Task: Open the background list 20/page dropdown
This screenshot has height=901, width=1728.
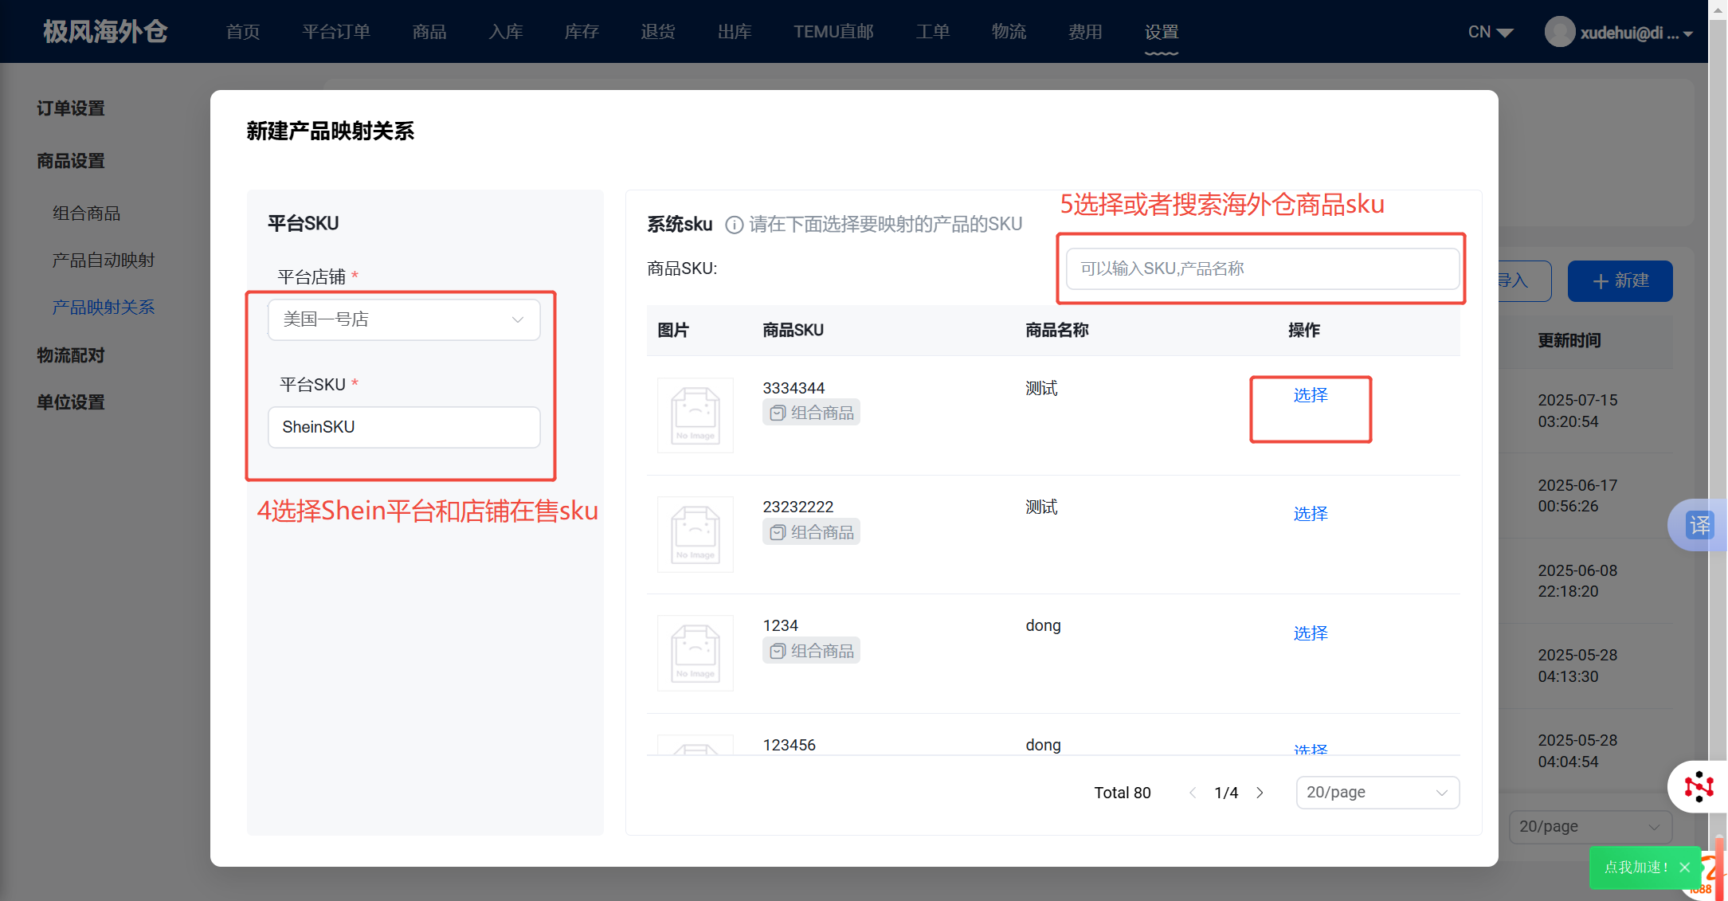Action: (1590, 827)
